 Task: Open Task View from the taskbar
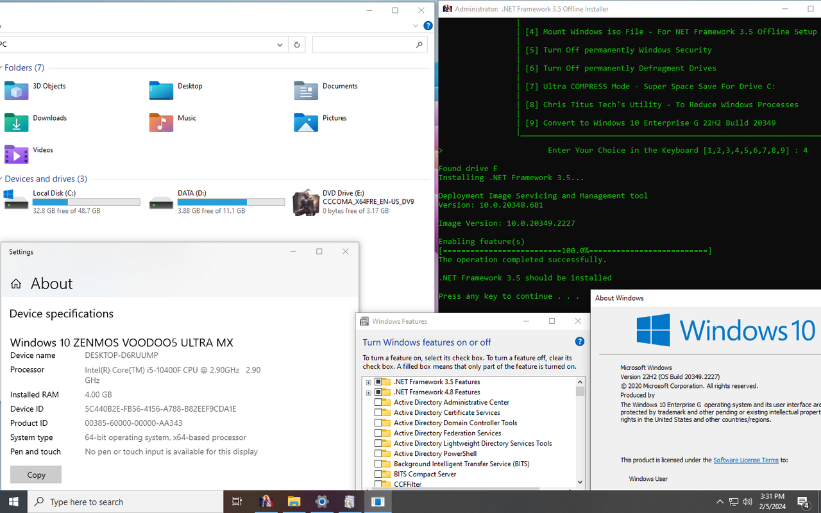(x=237, y=501)
